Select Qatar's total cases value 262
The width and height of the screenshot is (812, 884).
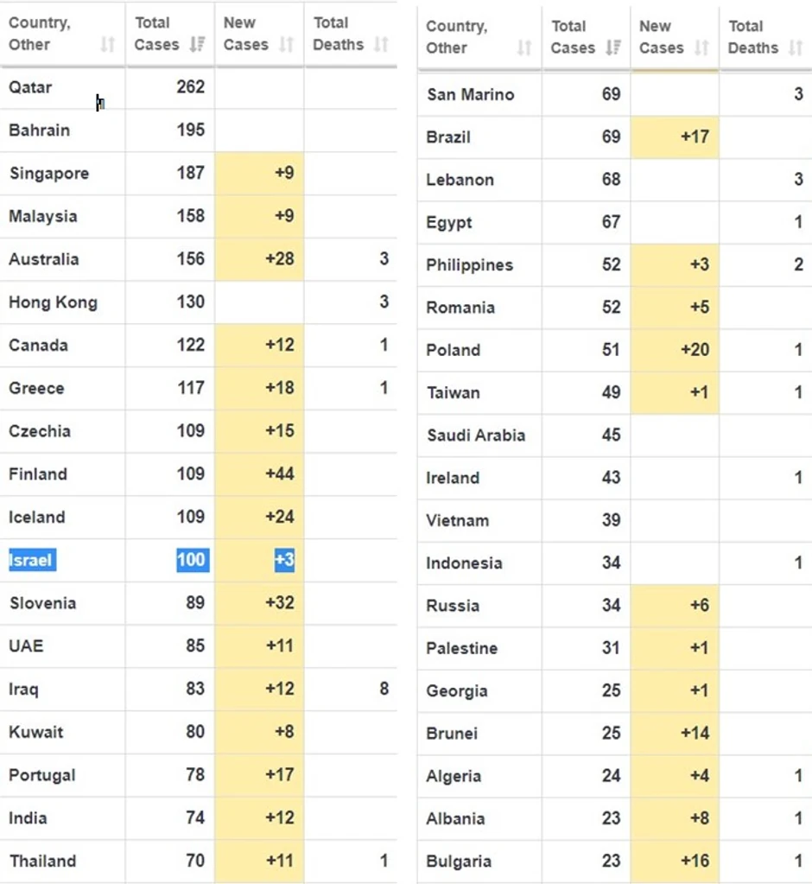click(x=190, y=87)
